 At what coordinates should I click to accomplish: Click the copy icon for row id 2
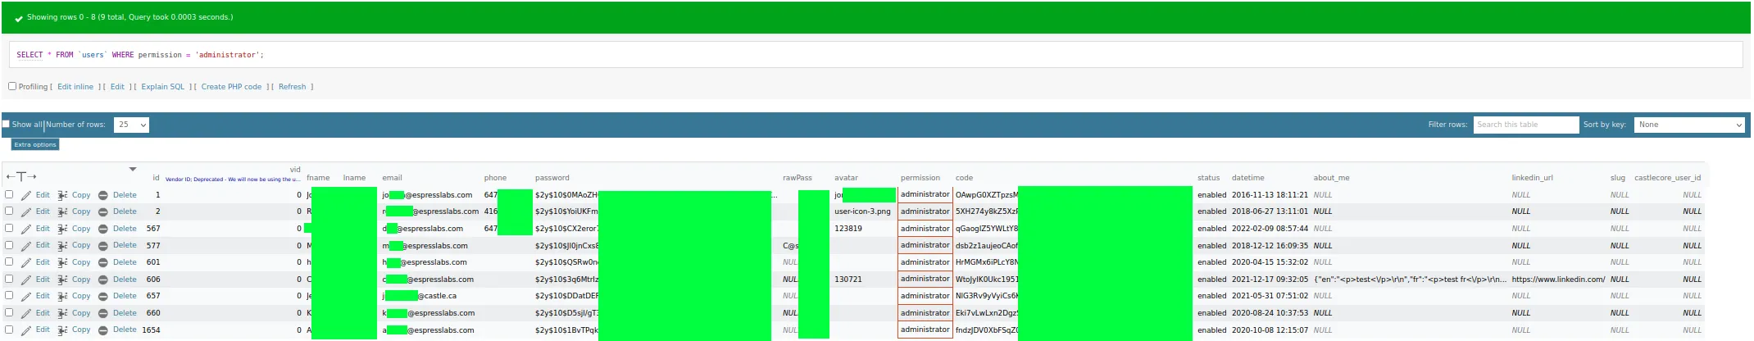pyautogui.click(x=62, y=211)
